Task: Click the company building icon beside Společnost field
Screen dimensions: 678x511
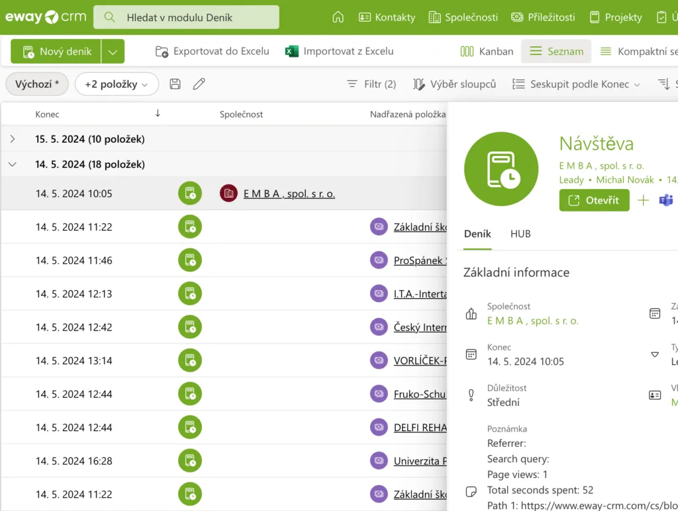Action: (471, 313)
